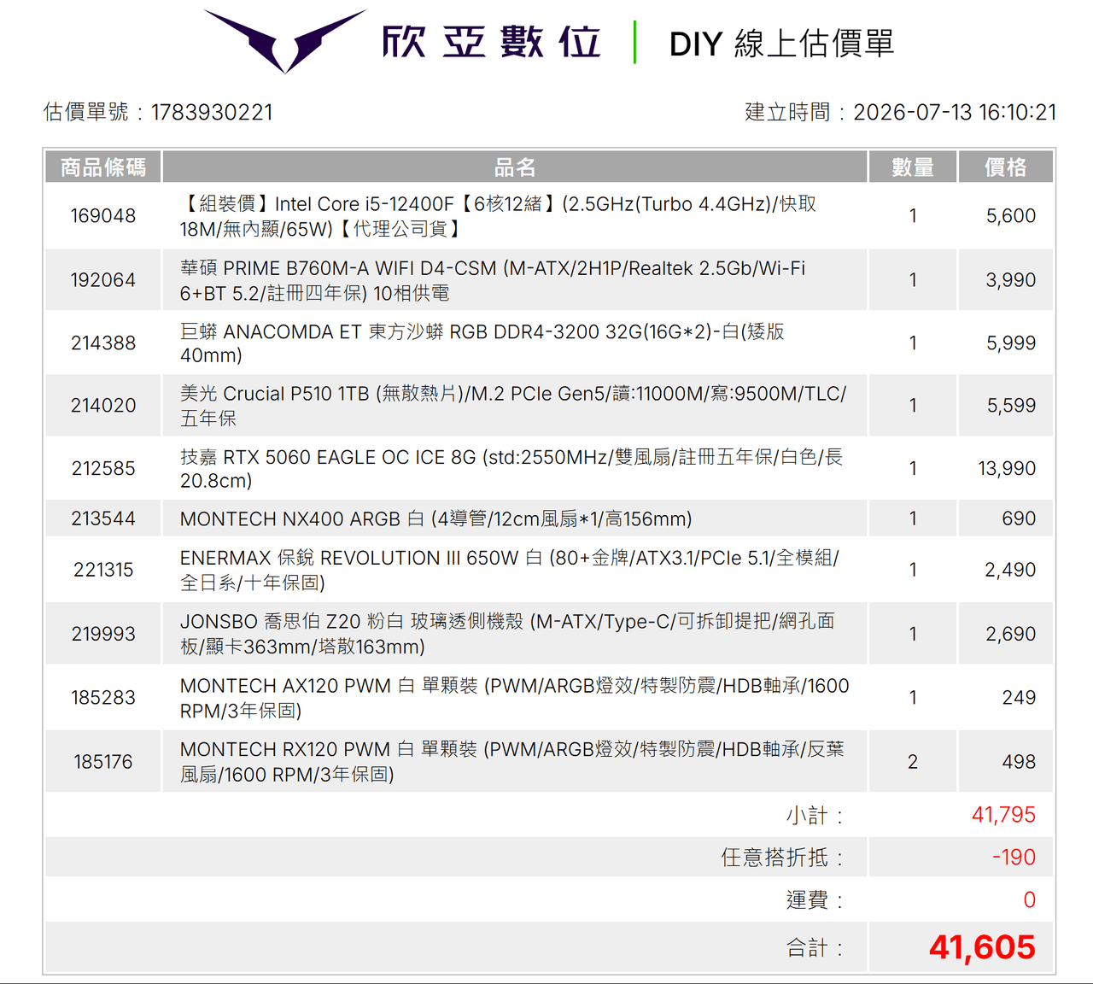Viewport: 1093px width, 984px height.
Task: Select product code 192064
Action: pyautogui.click(x=103, y=280)
